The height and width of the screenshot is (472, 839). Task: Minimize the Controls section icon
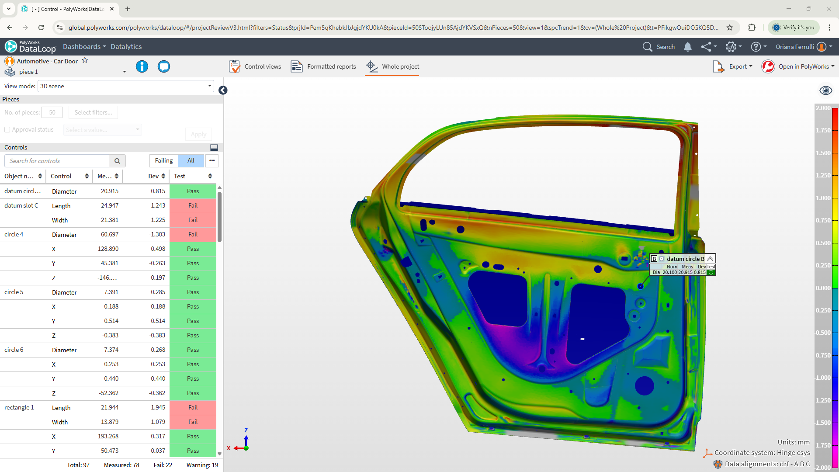coord(214,148)
